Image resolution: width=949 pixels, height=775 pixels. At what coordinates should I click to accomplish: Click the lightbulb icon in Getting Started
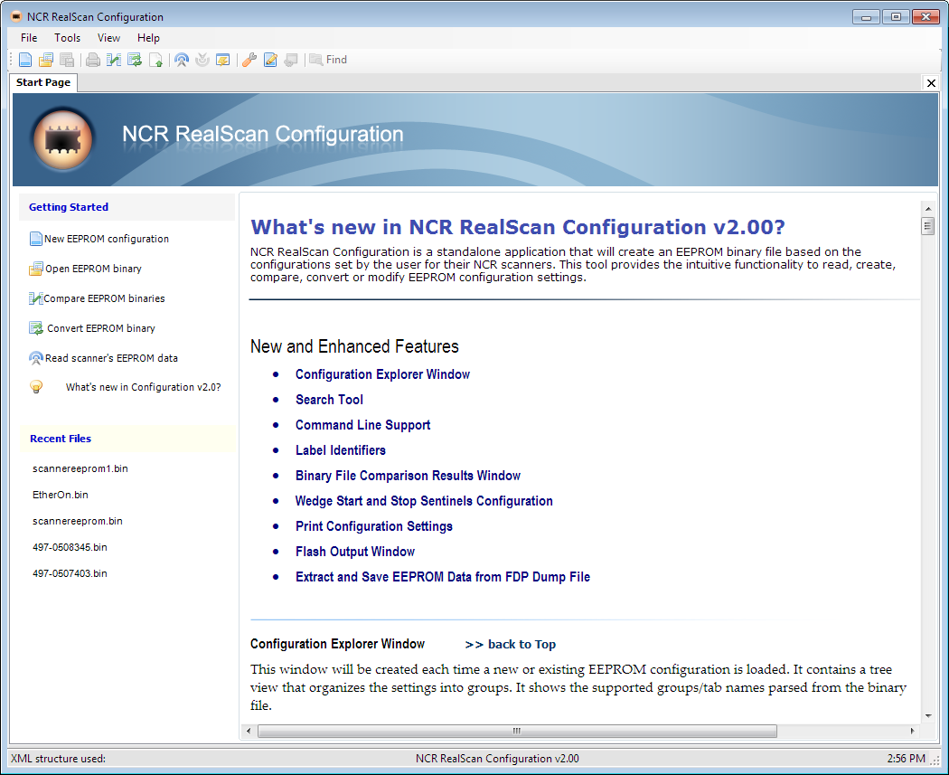coord(36,387)
